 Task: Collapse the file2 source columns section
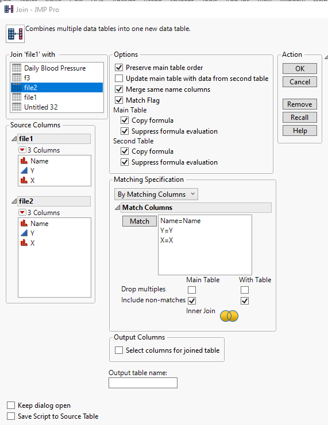14,201
